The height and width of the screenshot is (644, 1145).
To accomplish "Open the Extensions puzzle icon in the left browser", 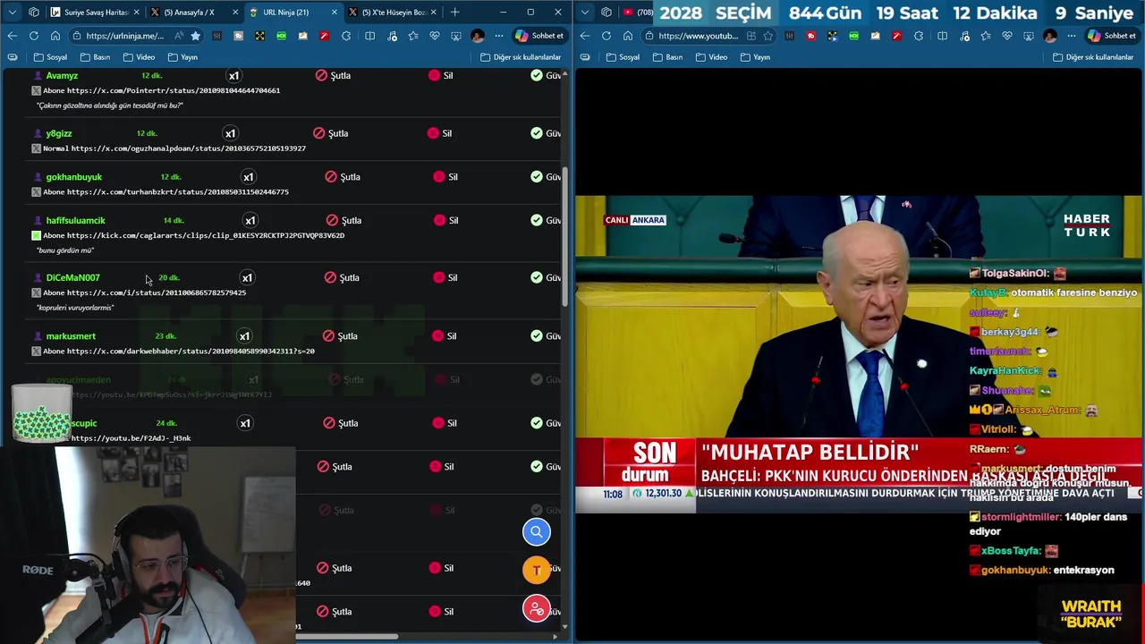I will coord(348,36).
